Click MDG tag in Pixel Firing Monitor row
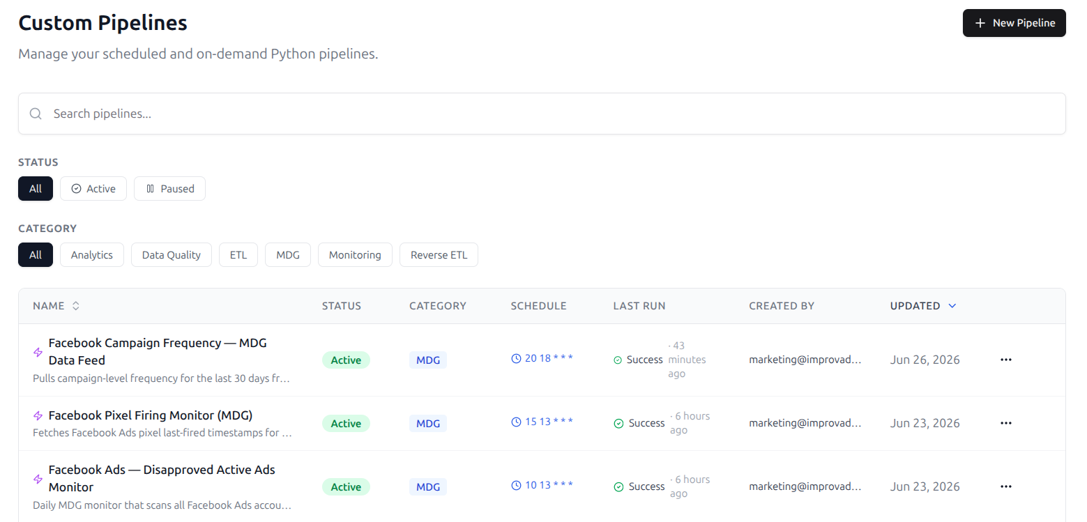The image size is (1087, 522). pos(428,424)
